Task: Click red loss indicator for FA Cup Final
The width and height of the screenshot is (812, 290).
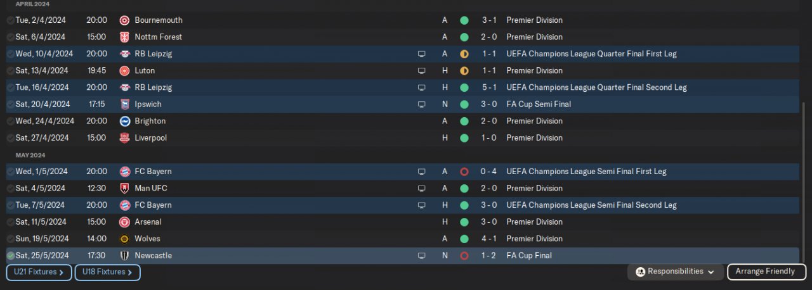Action: [464, 256]
